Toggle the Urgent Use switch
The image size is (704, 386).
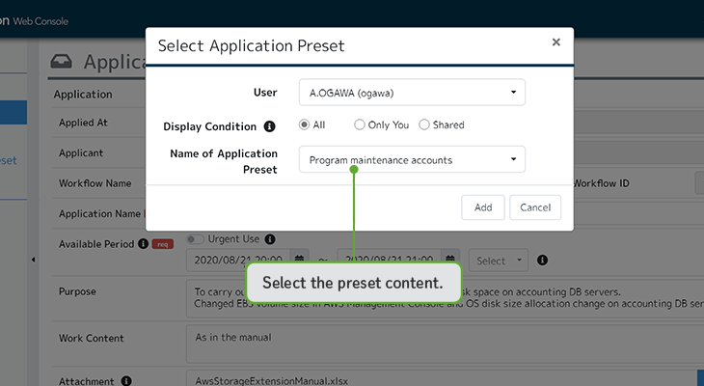click(196, 238)
